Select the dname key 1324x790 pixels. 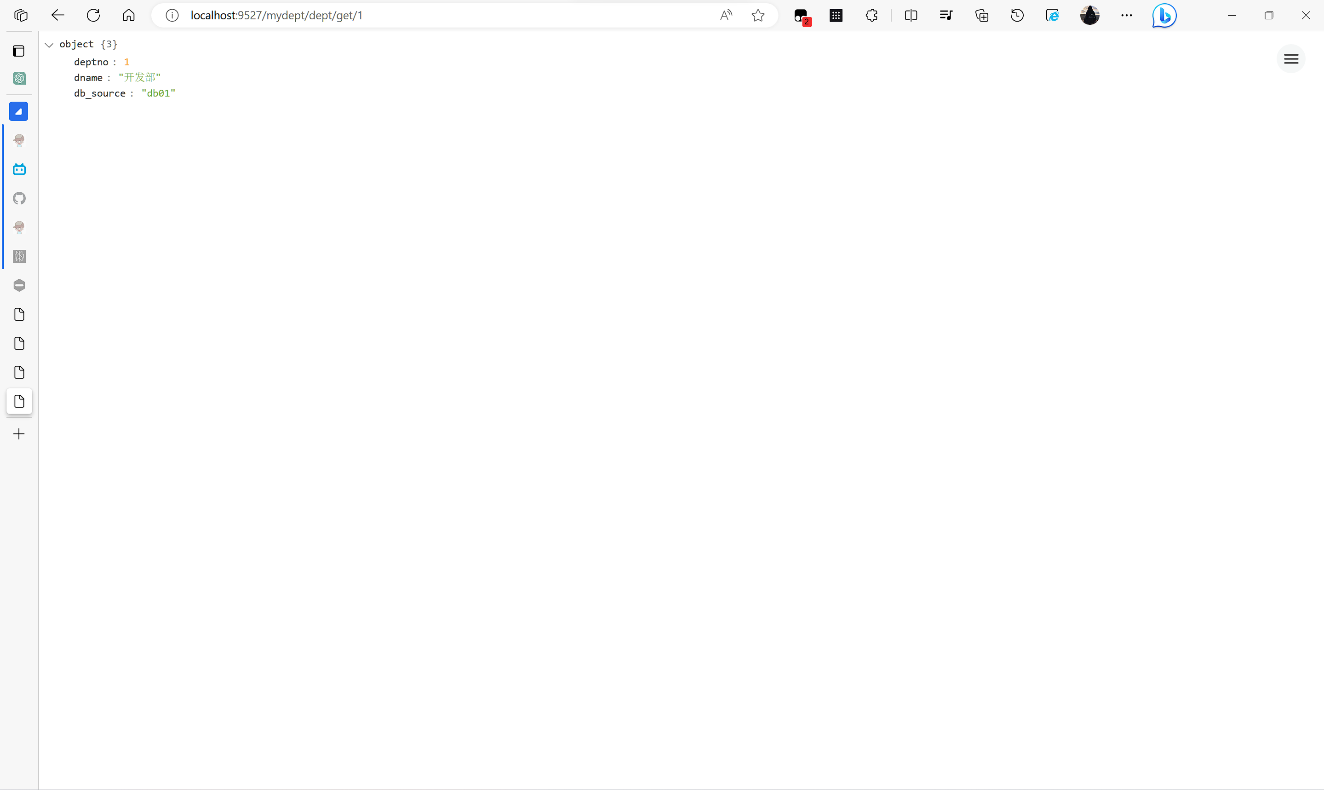(x=88, y=78)
